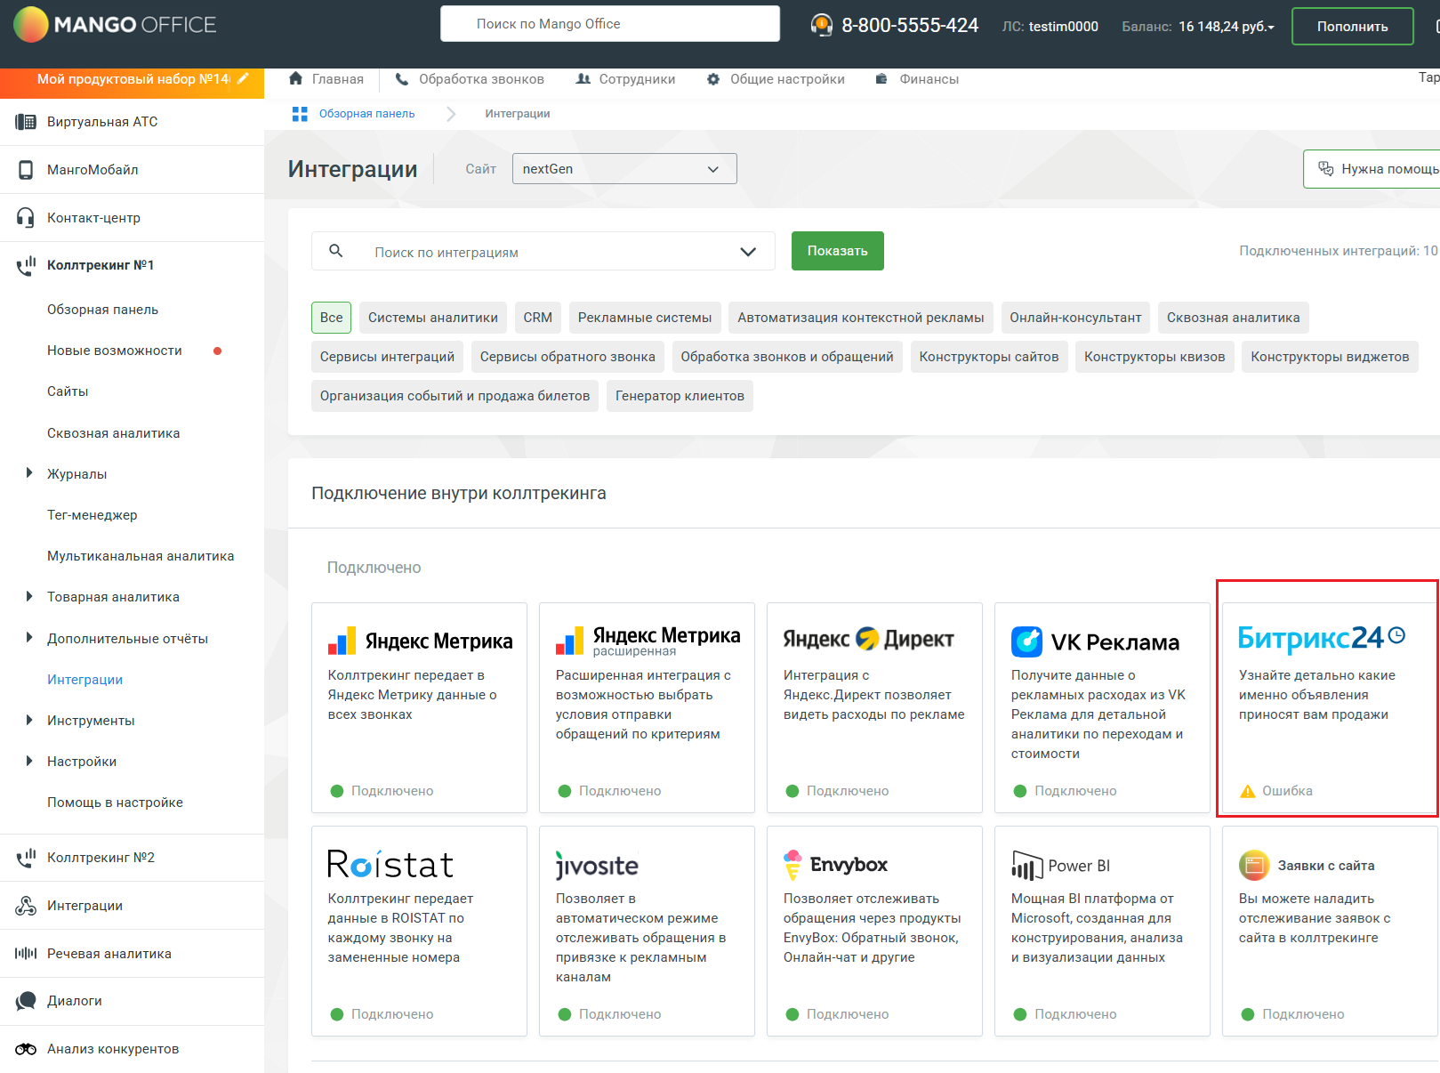This screenshot has width=1440, height=1073.
Task: Click the Анализ конкурентов binoculars icon
Action: point(26,1049)
